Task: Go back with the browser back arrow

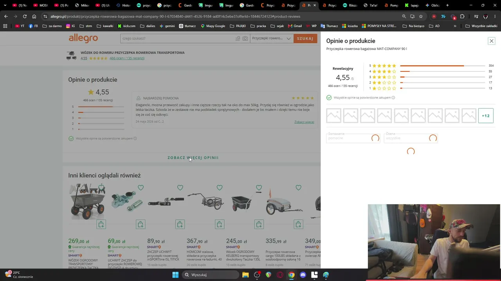Action: 6,16
